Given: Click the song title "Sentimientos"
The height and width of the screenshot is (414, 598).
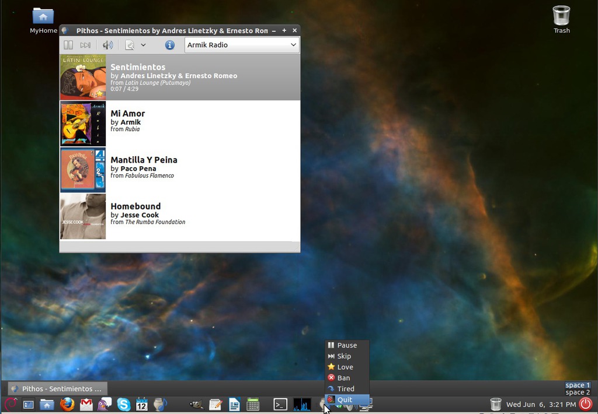Looking at the screenshot, I should pyautogui.click(x=138, y=67).
